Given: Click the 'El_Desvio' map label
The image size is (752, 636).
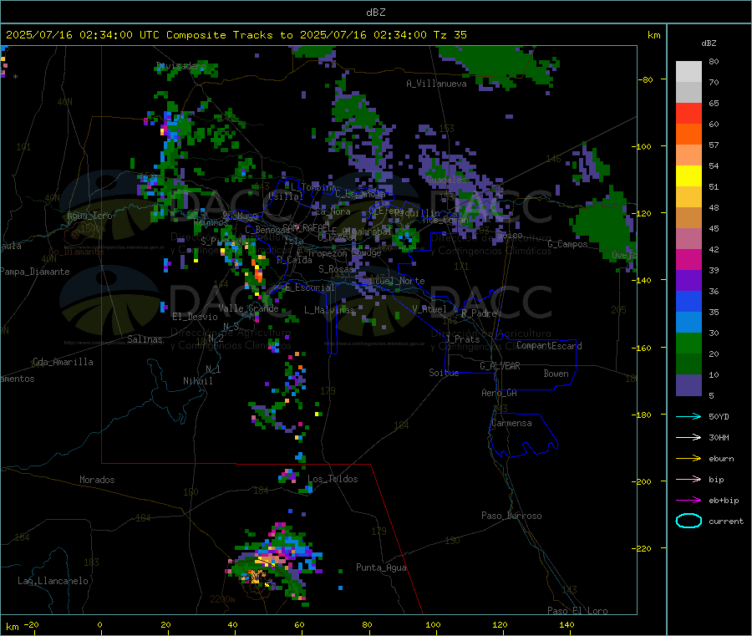Looking at the screenshot, I should click(x=195, y=317).
